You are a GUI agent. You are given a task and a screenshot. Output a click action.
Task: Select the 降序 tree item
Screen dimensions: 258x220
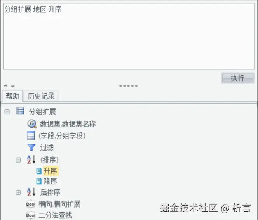(50, 181)
